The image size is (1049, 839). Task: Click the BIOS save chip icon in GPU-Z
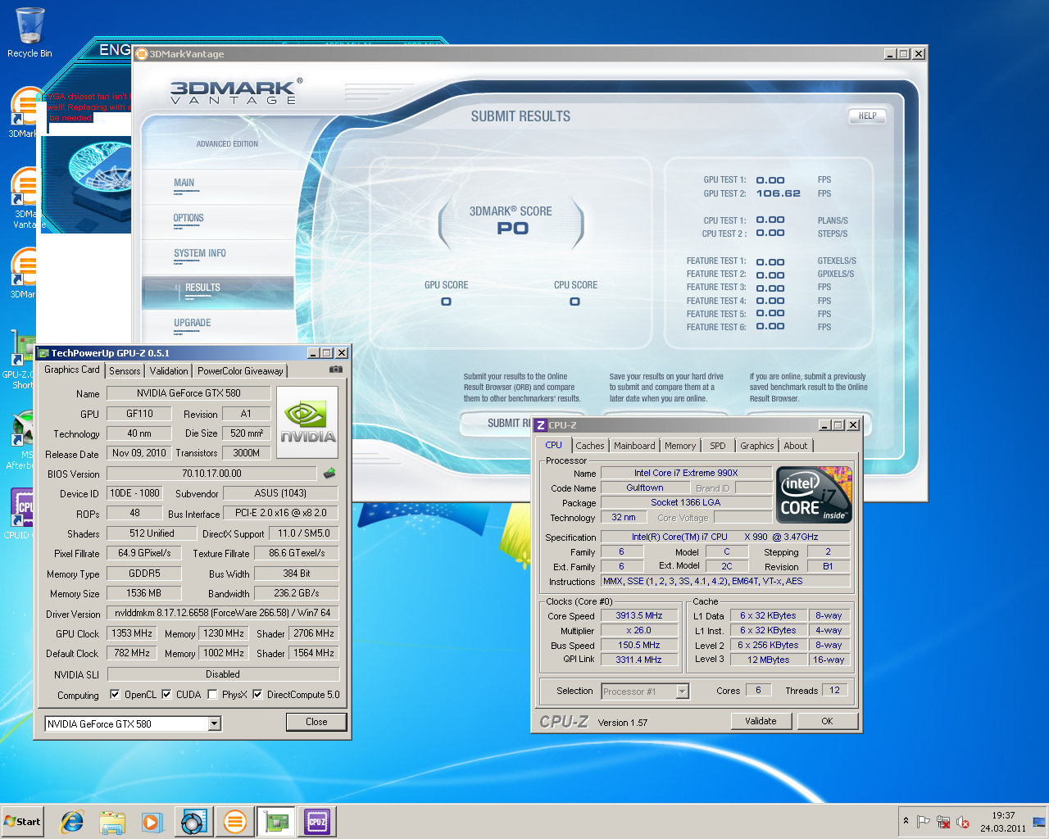tap(329, 473)
